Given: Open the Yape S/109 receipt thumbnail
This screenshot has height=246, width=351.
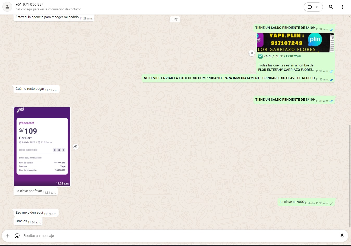Looking at the screenshot, I should (x=42, y=147).
